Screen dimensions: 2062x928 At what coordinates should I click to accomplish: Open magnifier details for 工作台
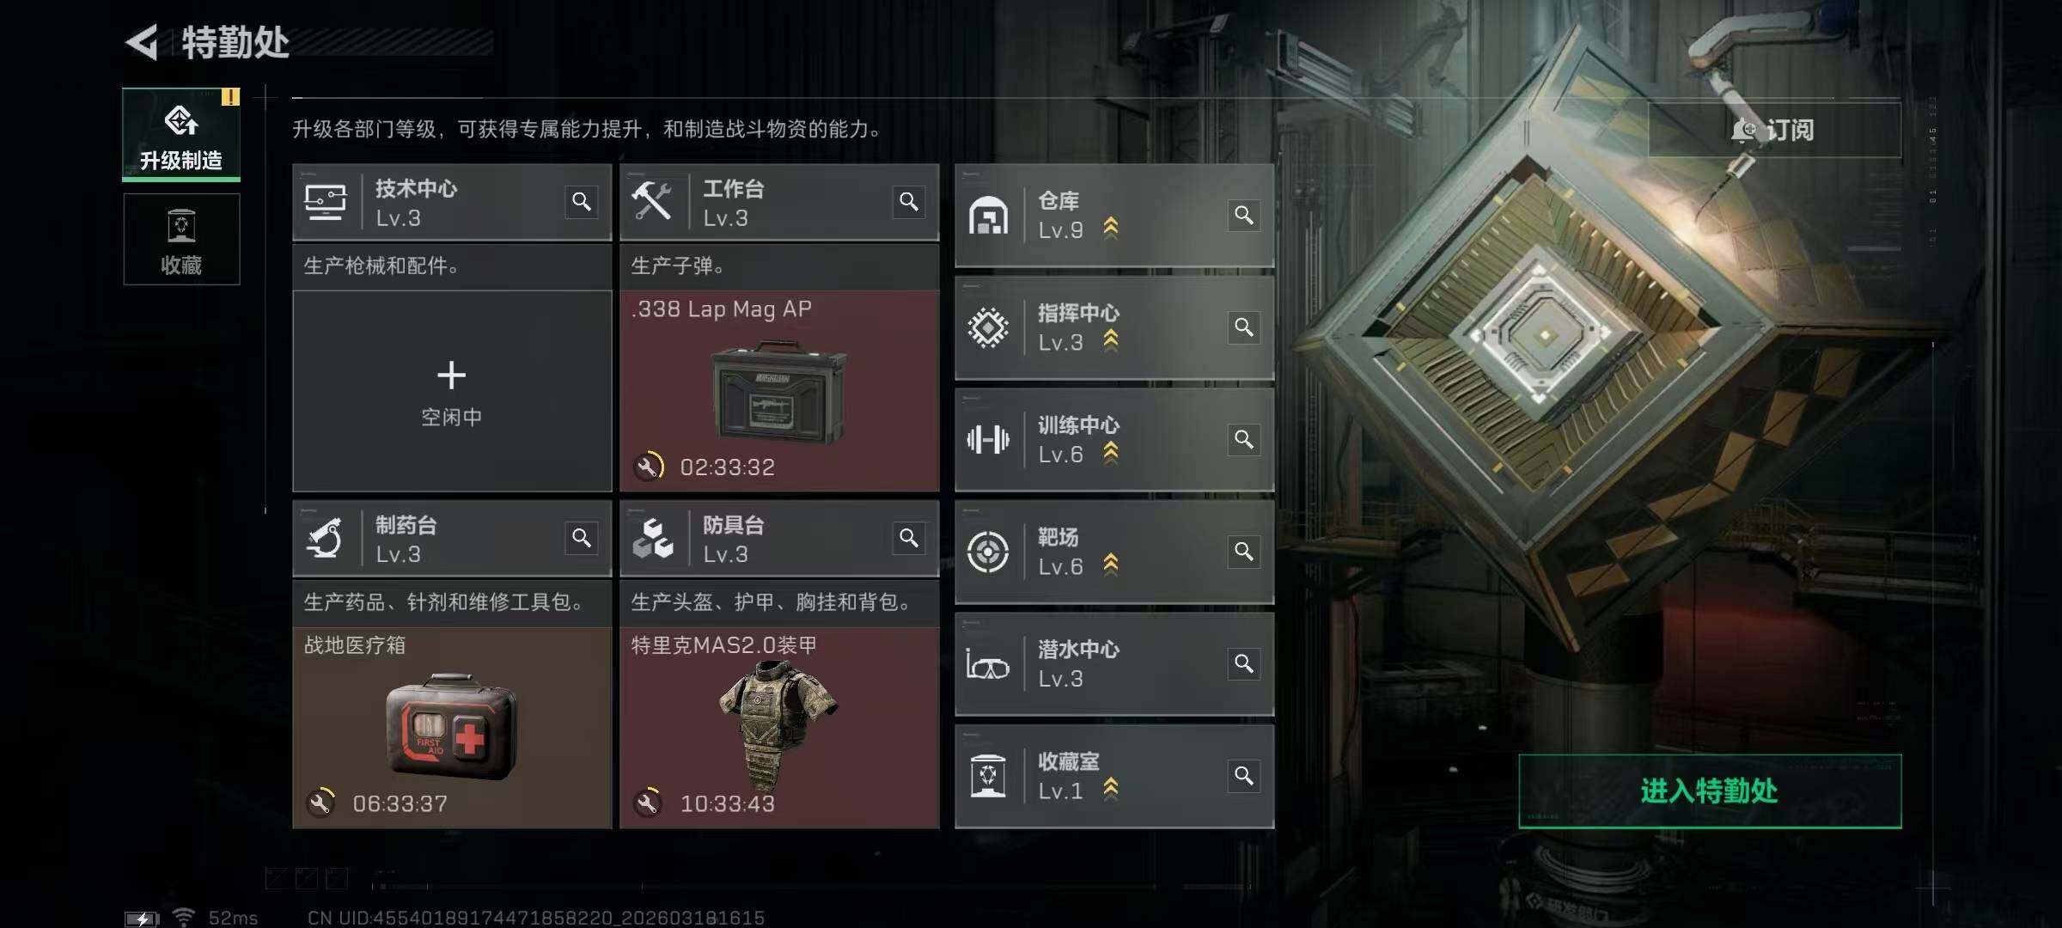[x=909, y=202]
